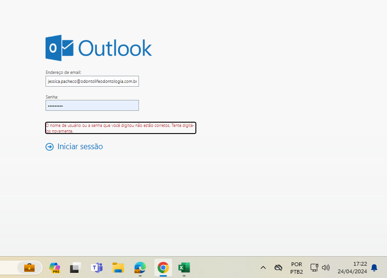The height and width of the screenshot is (278, 387).
Task: Click the circled arrow sign-in icon
Action: click(x=50, y=147)
